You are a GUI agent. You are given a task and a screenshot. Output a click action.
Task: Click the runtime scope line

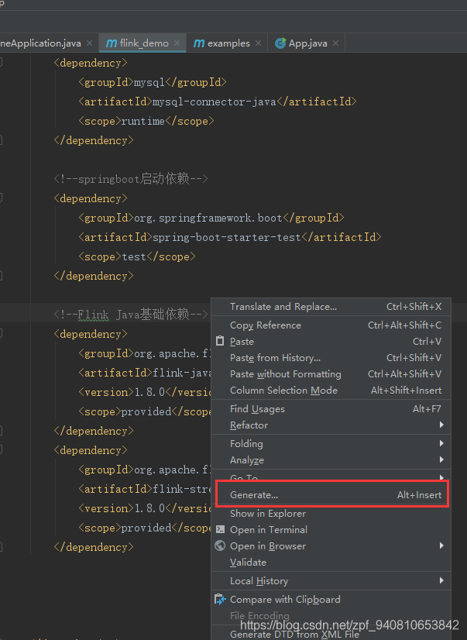[x=146, y=121]
